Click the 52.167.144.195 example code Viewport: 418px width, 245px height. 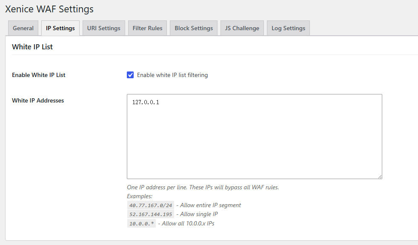151,214
